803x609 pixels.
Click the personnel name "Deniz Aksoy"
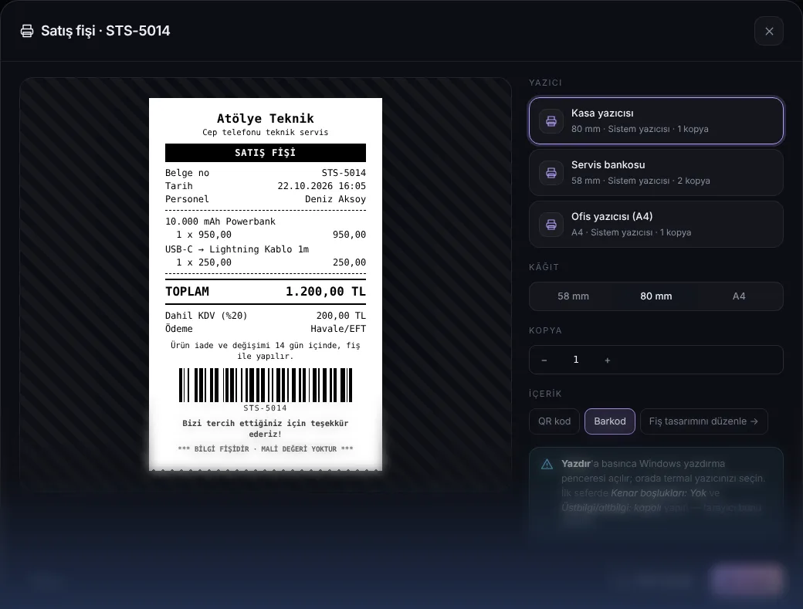pos(335,199)
